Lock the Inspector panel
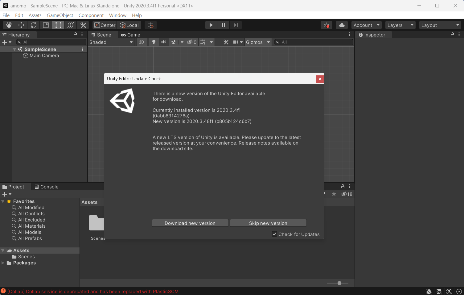The height and width of the screenshot is (295, 464). 453,34
